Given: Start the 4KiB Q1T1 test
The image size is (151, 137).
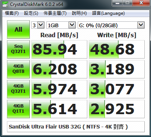Looking at the screenshot, I should point(18,109).
